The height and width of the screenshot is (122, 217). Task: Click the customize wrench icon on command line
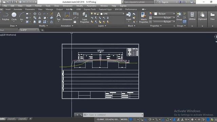click(x=81, y=115)
